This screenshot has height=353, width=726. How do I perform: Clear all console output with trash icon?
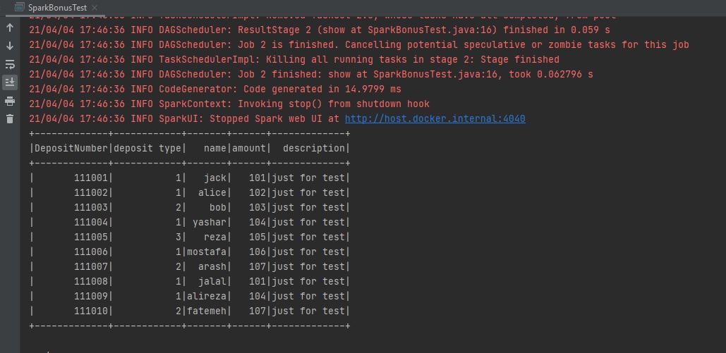pyautogui.click(x=10, y=118)
